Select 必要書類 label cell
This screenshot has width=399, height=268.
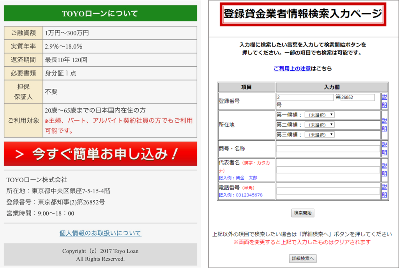[x=23, y=73]
